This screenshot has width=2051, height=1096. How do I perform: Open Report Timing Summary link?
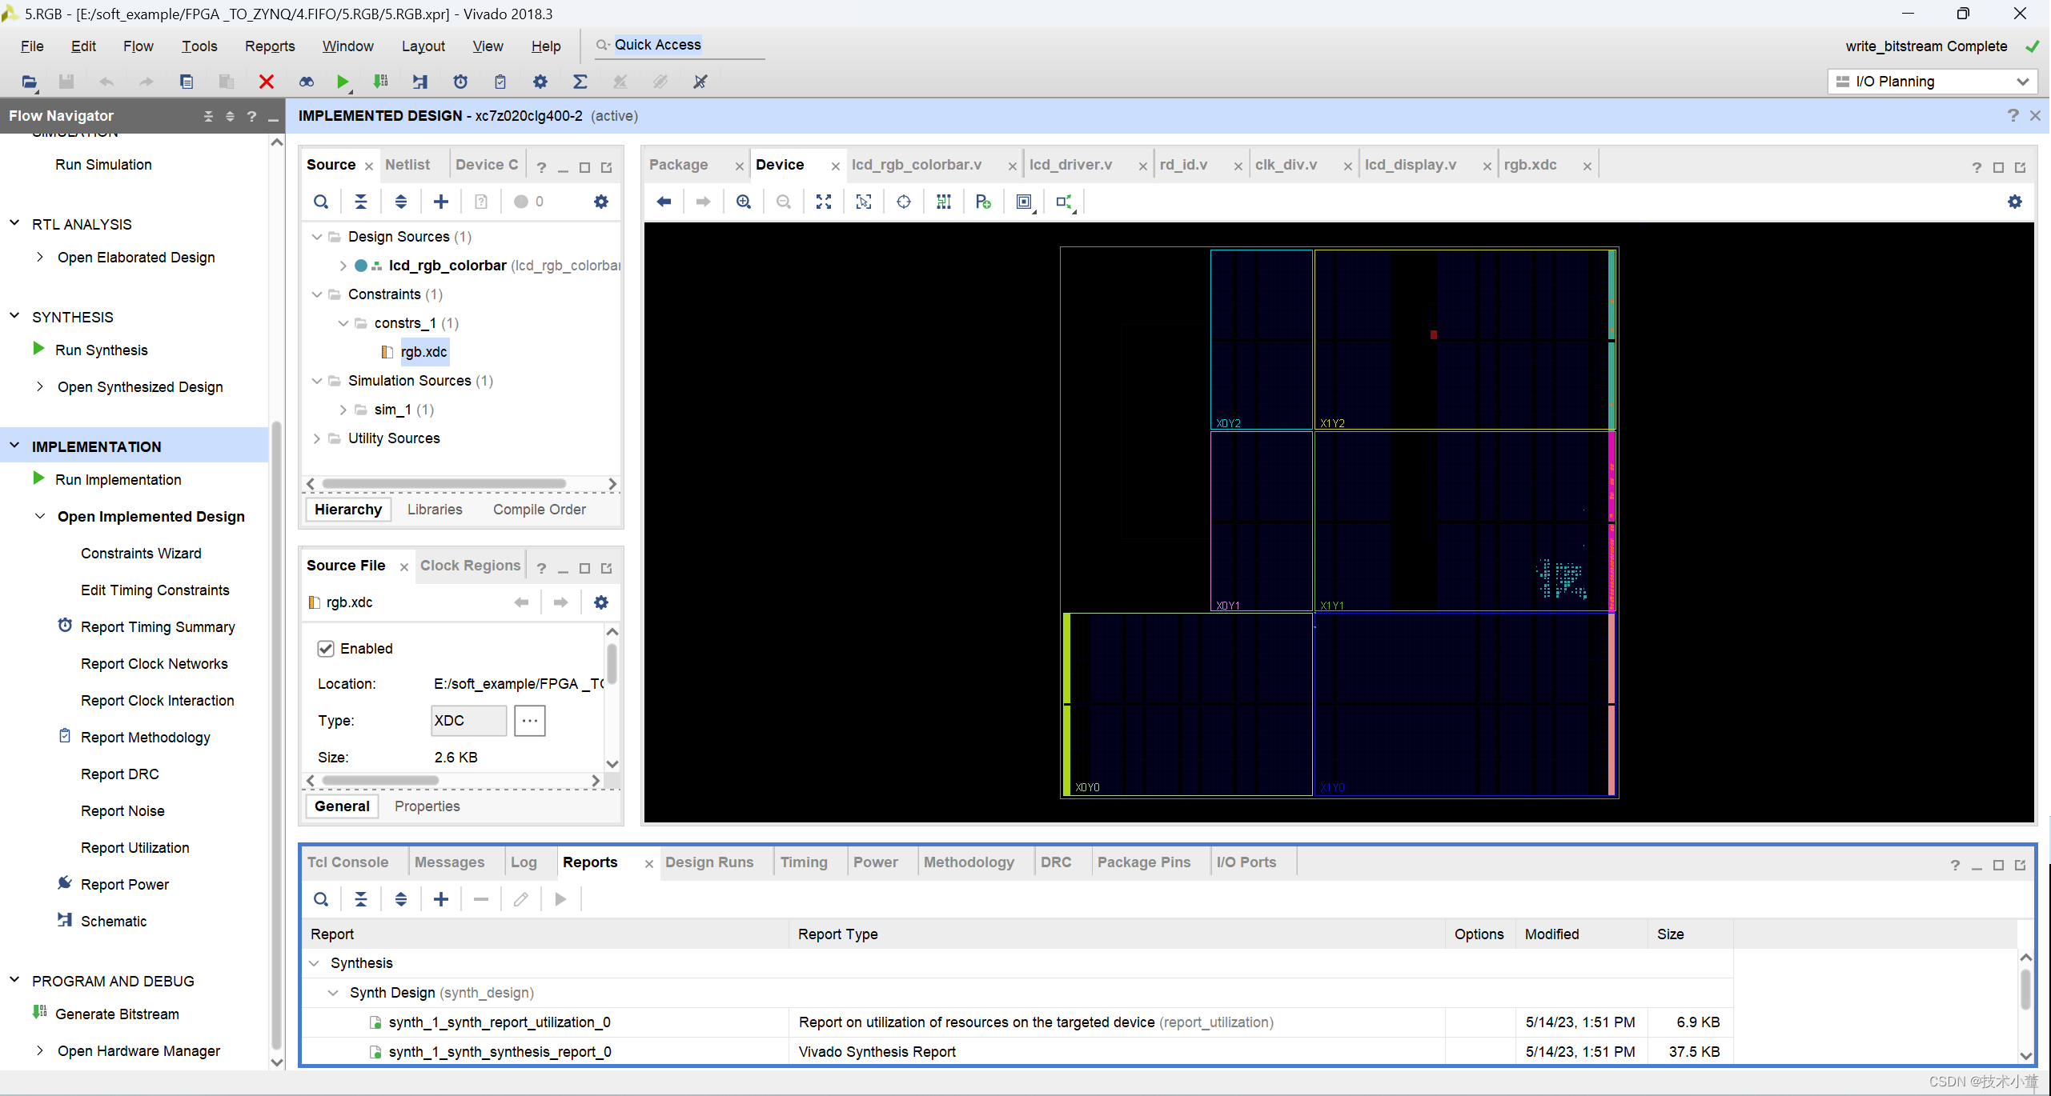tap(158, 627)
